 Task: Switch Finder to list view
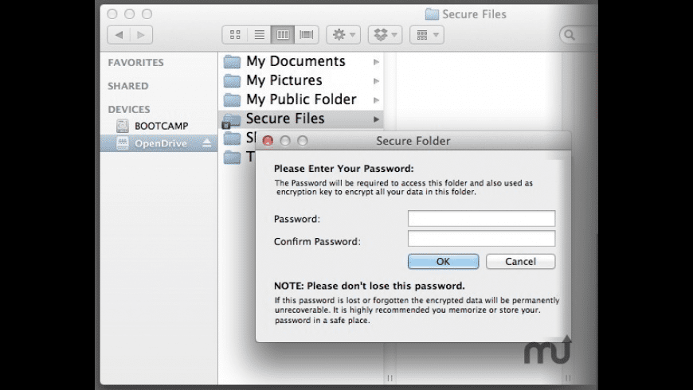coord(259,35)
